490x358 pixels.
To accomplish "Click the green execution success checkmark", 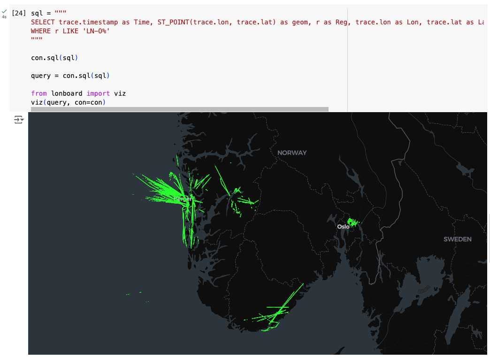I will click(x=4, y=11).
